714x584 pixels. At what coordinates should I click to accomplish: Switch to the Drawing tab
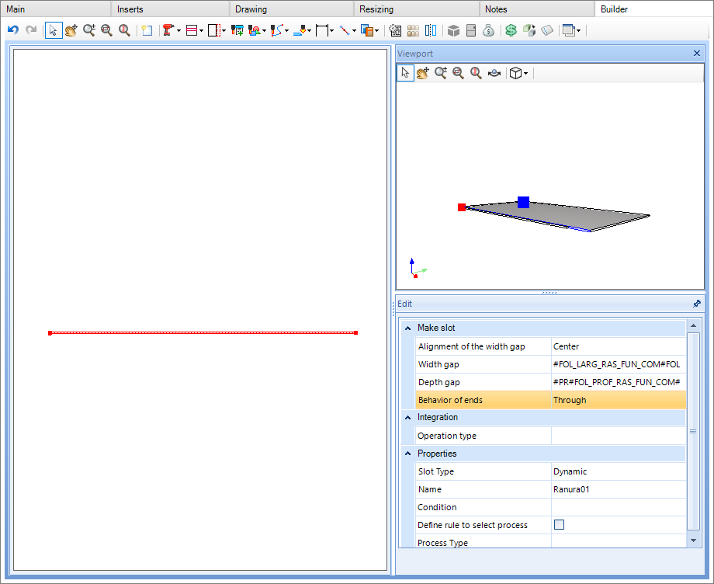(x=251, y=9)
